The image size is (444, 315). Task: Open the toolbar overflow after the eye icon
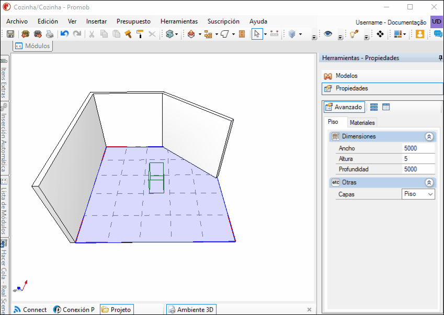[x=340, y=37]
